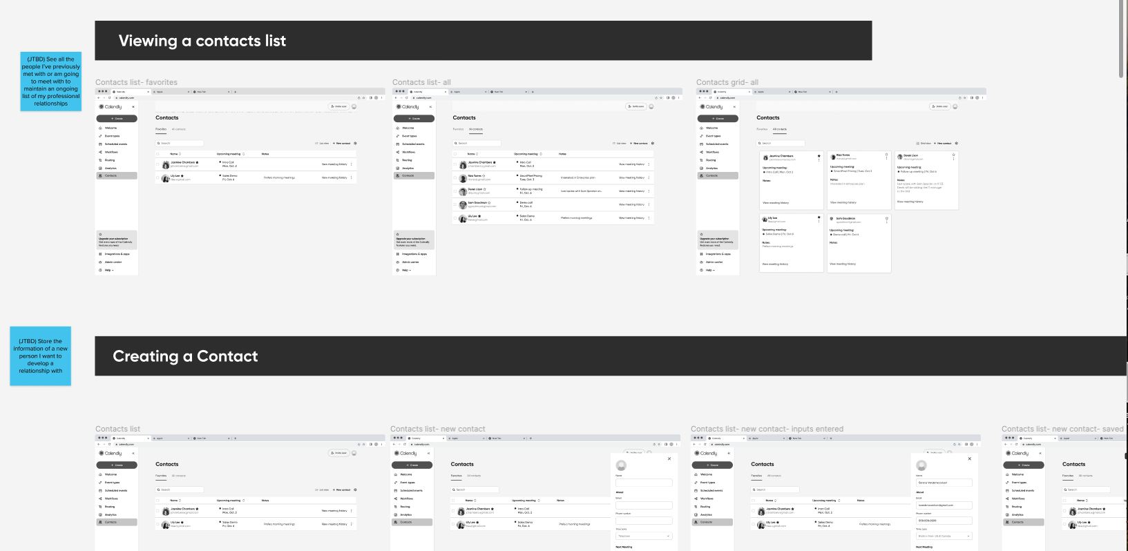Check Jasmine Chambers row checkbox in 'Contacts list- favorites'
The height and width of the screenshot is (551, 1128).
tap(158, 164)
